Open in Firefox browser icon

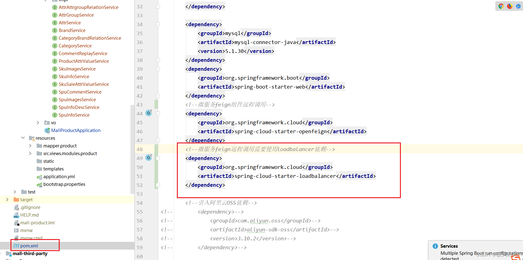coord(509,6)
